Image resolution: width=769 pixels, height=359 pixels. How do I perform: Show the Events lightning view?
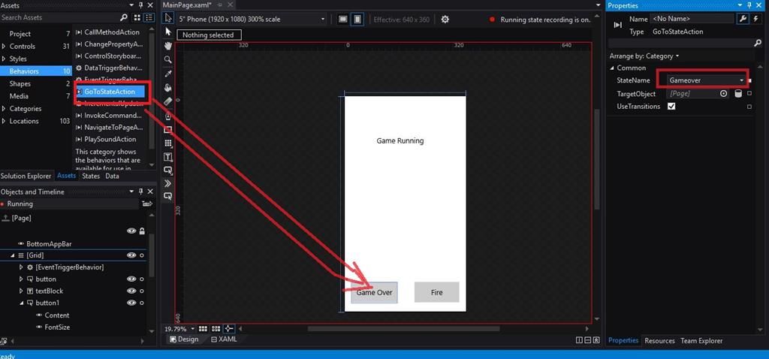tap(755, 19)
